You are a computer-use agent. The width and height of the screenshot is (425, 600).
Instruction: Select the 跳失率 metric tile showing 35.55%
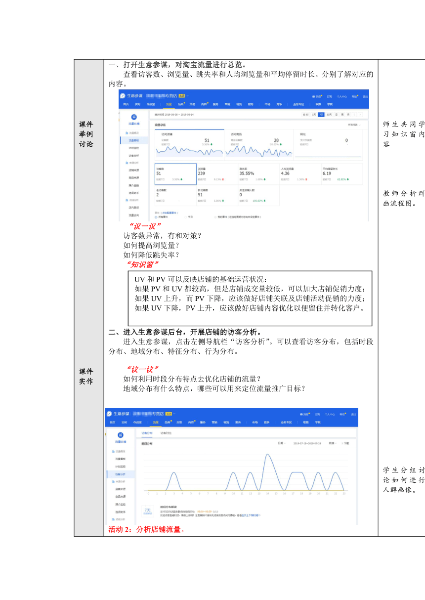click(258, 174)
